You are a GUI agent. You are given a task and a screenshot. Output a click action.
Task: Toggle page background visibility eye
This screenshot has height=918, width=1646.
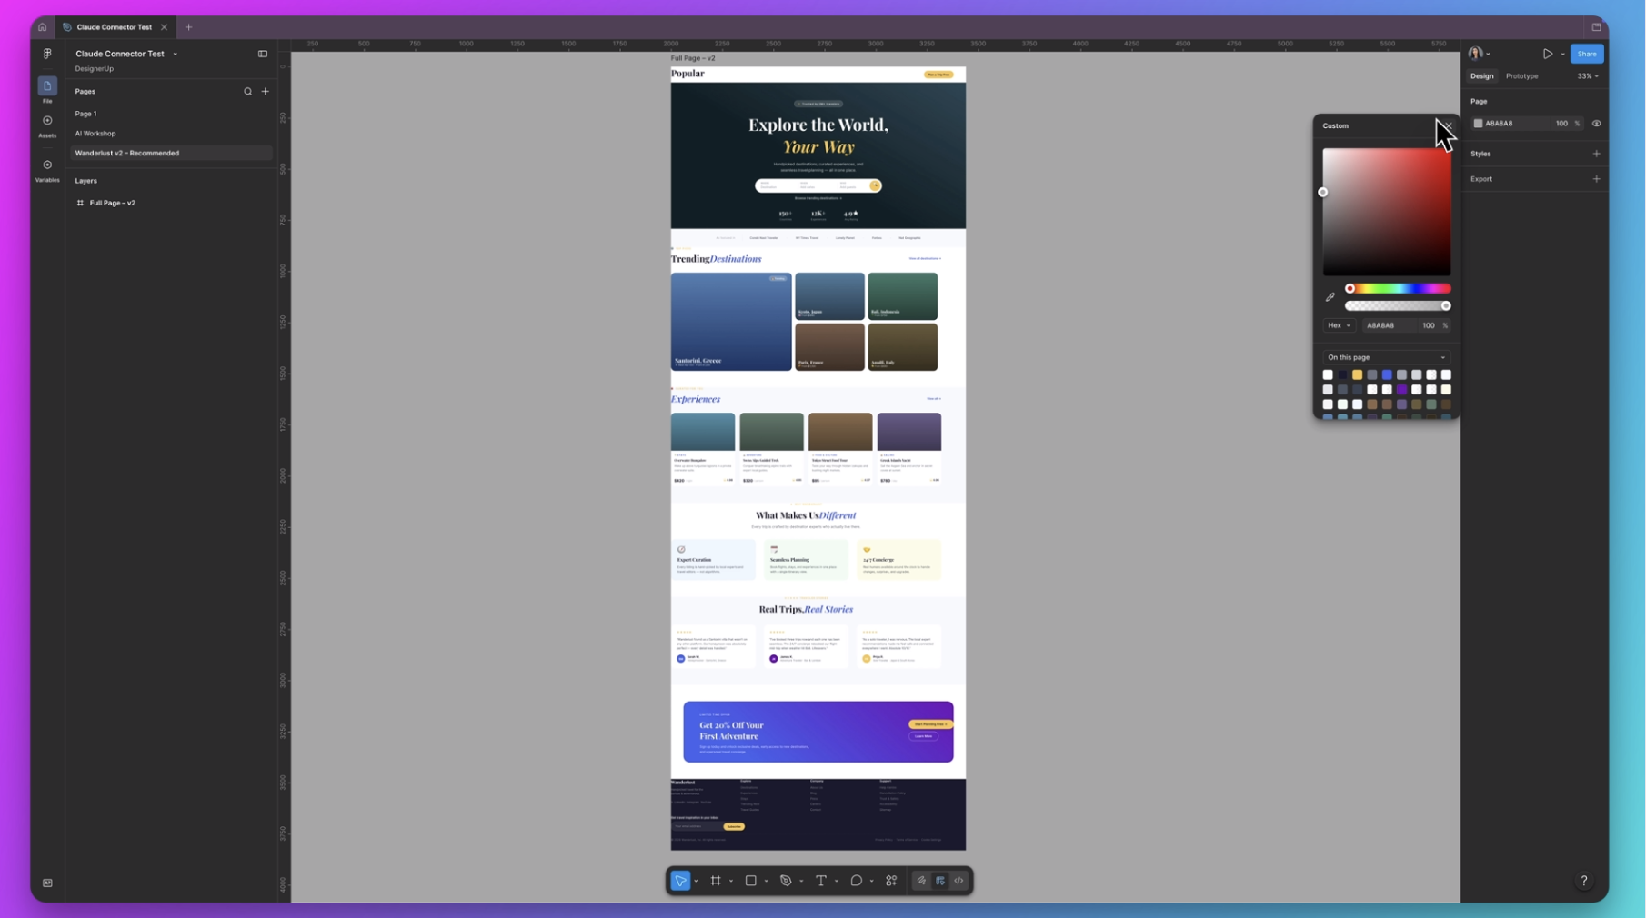click(1596, 124)
